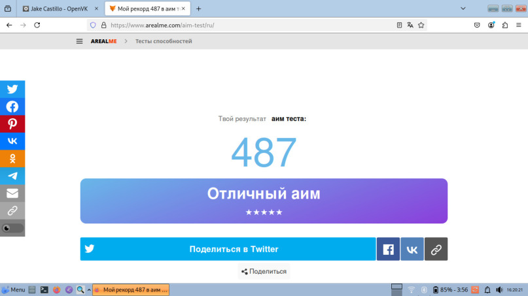
Task: Expand the list all tabs dropdown
Action: pyautogui.click(x=463, y=8)
